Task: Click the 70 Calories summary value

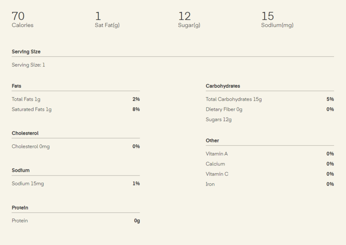Action: coord(18,16)
